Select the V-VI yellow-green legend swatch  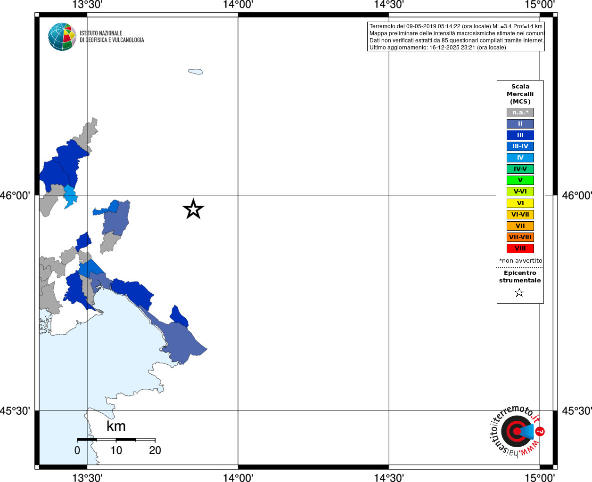(x=520, y=192)
